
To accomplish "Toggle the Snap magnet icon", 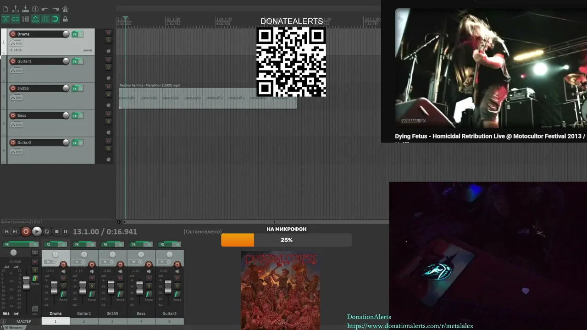I will [x=55, y=19].
